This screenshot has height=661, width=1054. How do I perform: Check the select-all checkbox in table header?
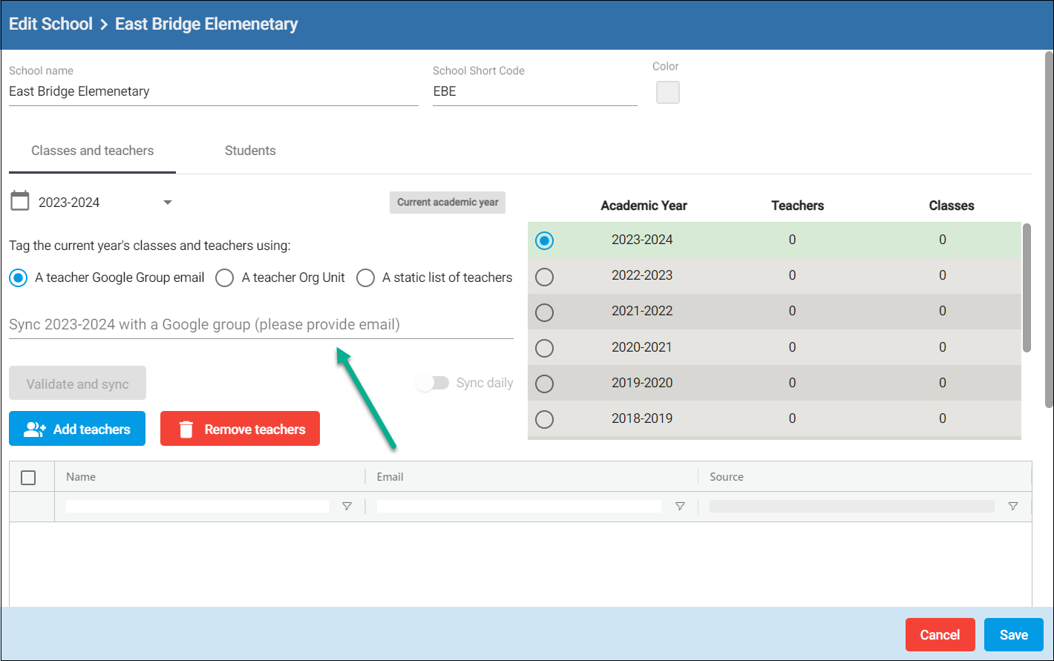click(28, 477)
